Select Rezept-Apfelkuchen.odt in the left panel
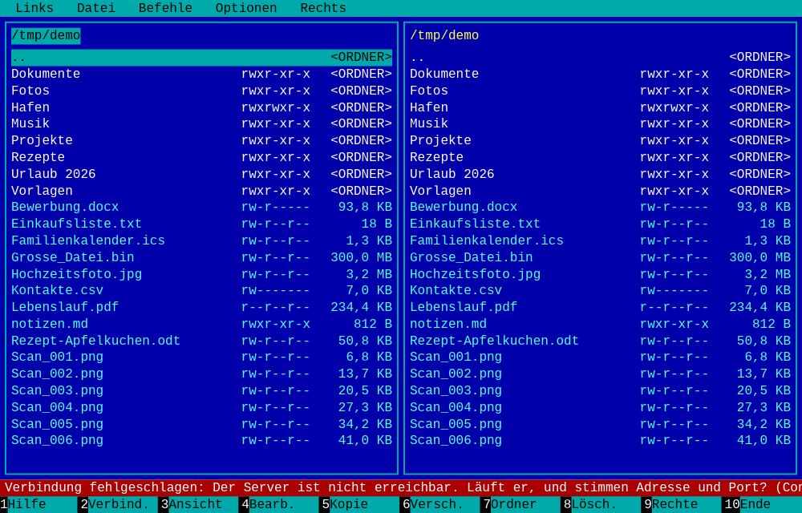The height and width of the screenshot is (513, 802). pos(201,341)
